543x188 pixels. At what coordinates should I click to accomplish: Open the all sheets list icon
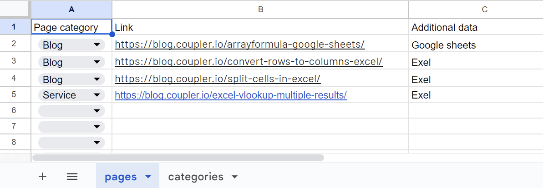point(72,177)
